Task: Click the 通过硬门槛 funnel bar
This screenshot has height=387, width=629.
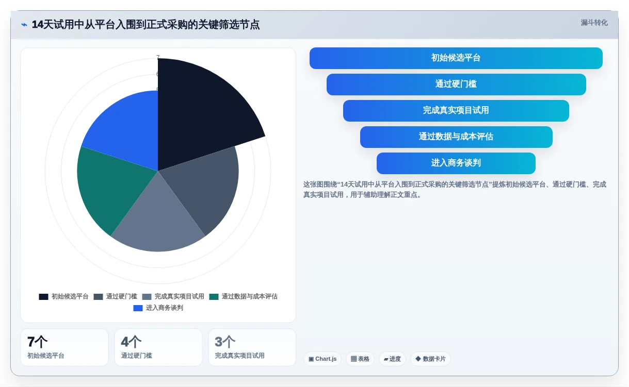Action: (456, 85)
